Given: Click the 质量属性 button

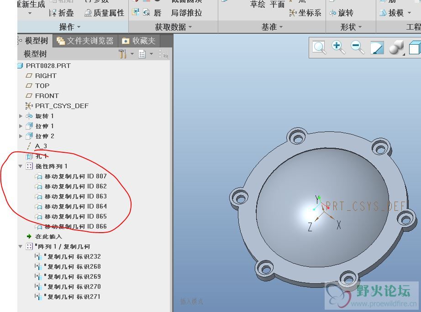Looking at the screenshot, I should 104,13.
